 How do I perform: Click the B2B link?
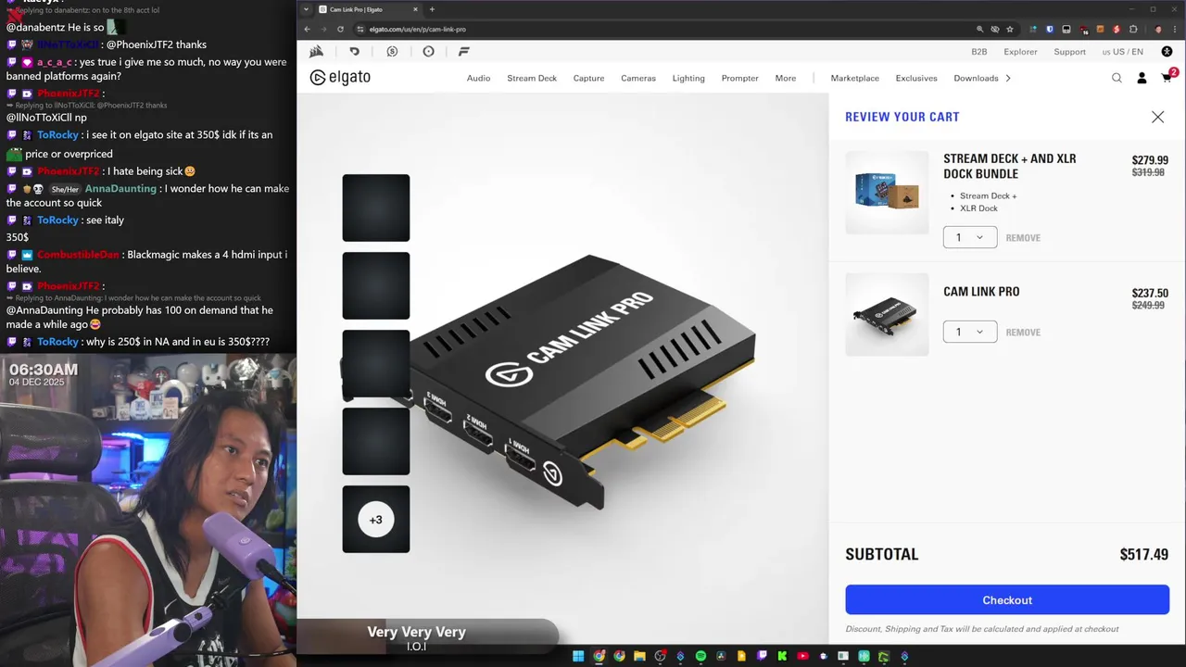(978, 52)
